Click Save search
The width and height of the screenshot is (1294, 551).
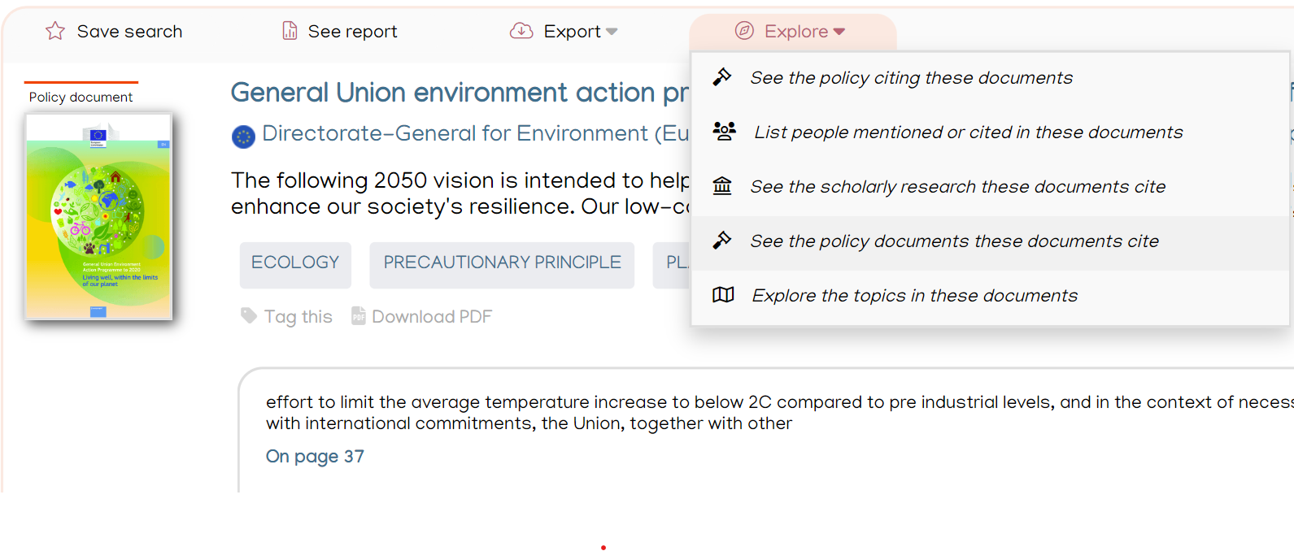(129, 31)
